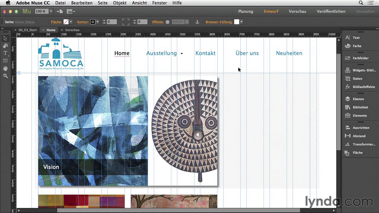Open the Bildlaufeffekte panel

tap(360, 87)
